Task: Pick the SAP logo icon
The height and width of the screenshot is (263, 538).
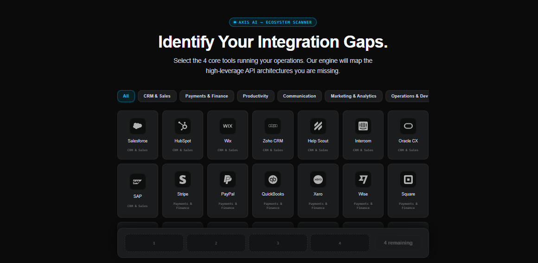Action: coord(138,182)
